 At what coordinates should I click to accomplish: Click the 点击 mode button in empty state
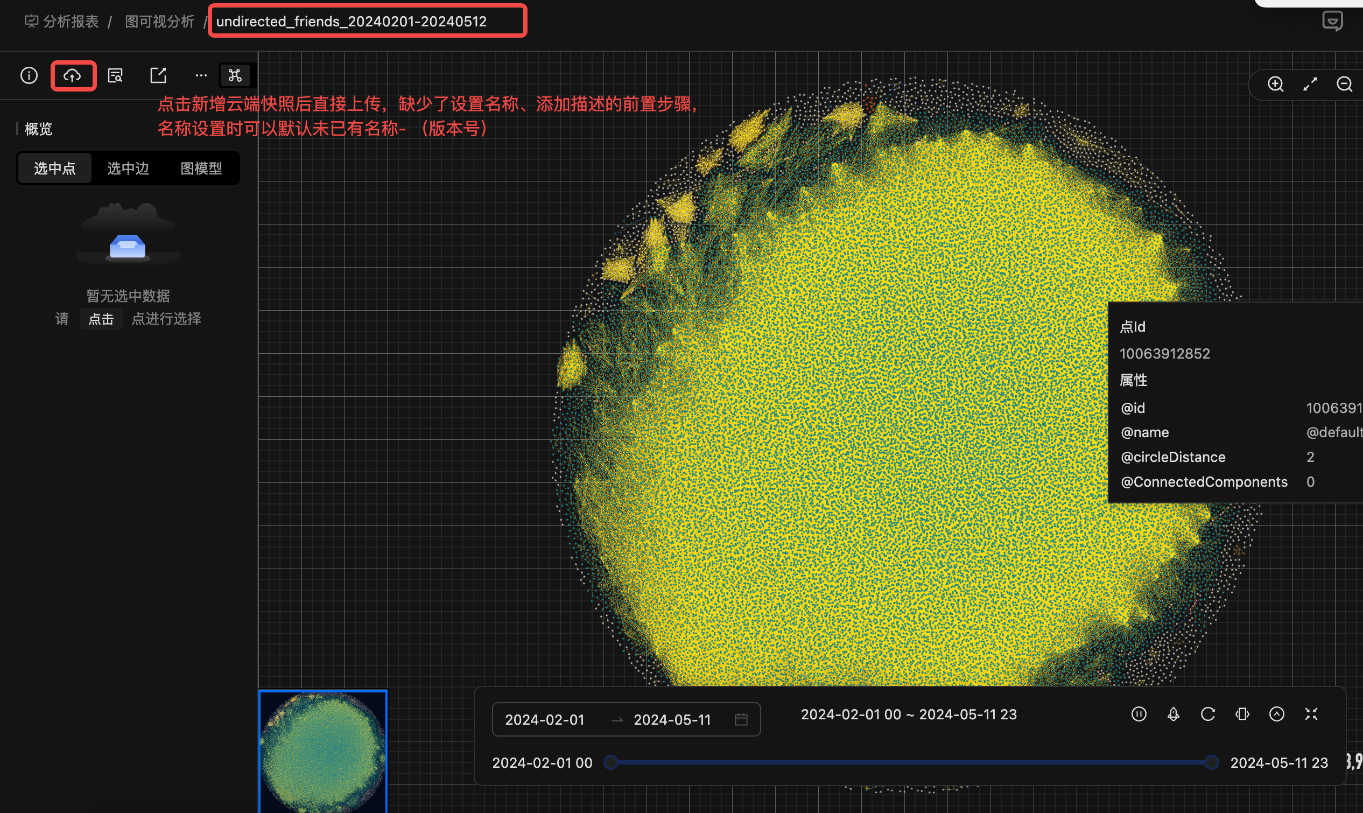tap(101, 319)
